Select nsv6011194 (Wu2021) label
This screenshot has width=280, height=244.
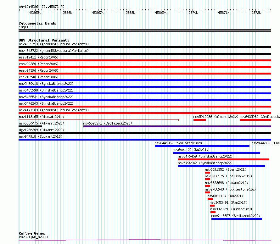pos(225,196)
